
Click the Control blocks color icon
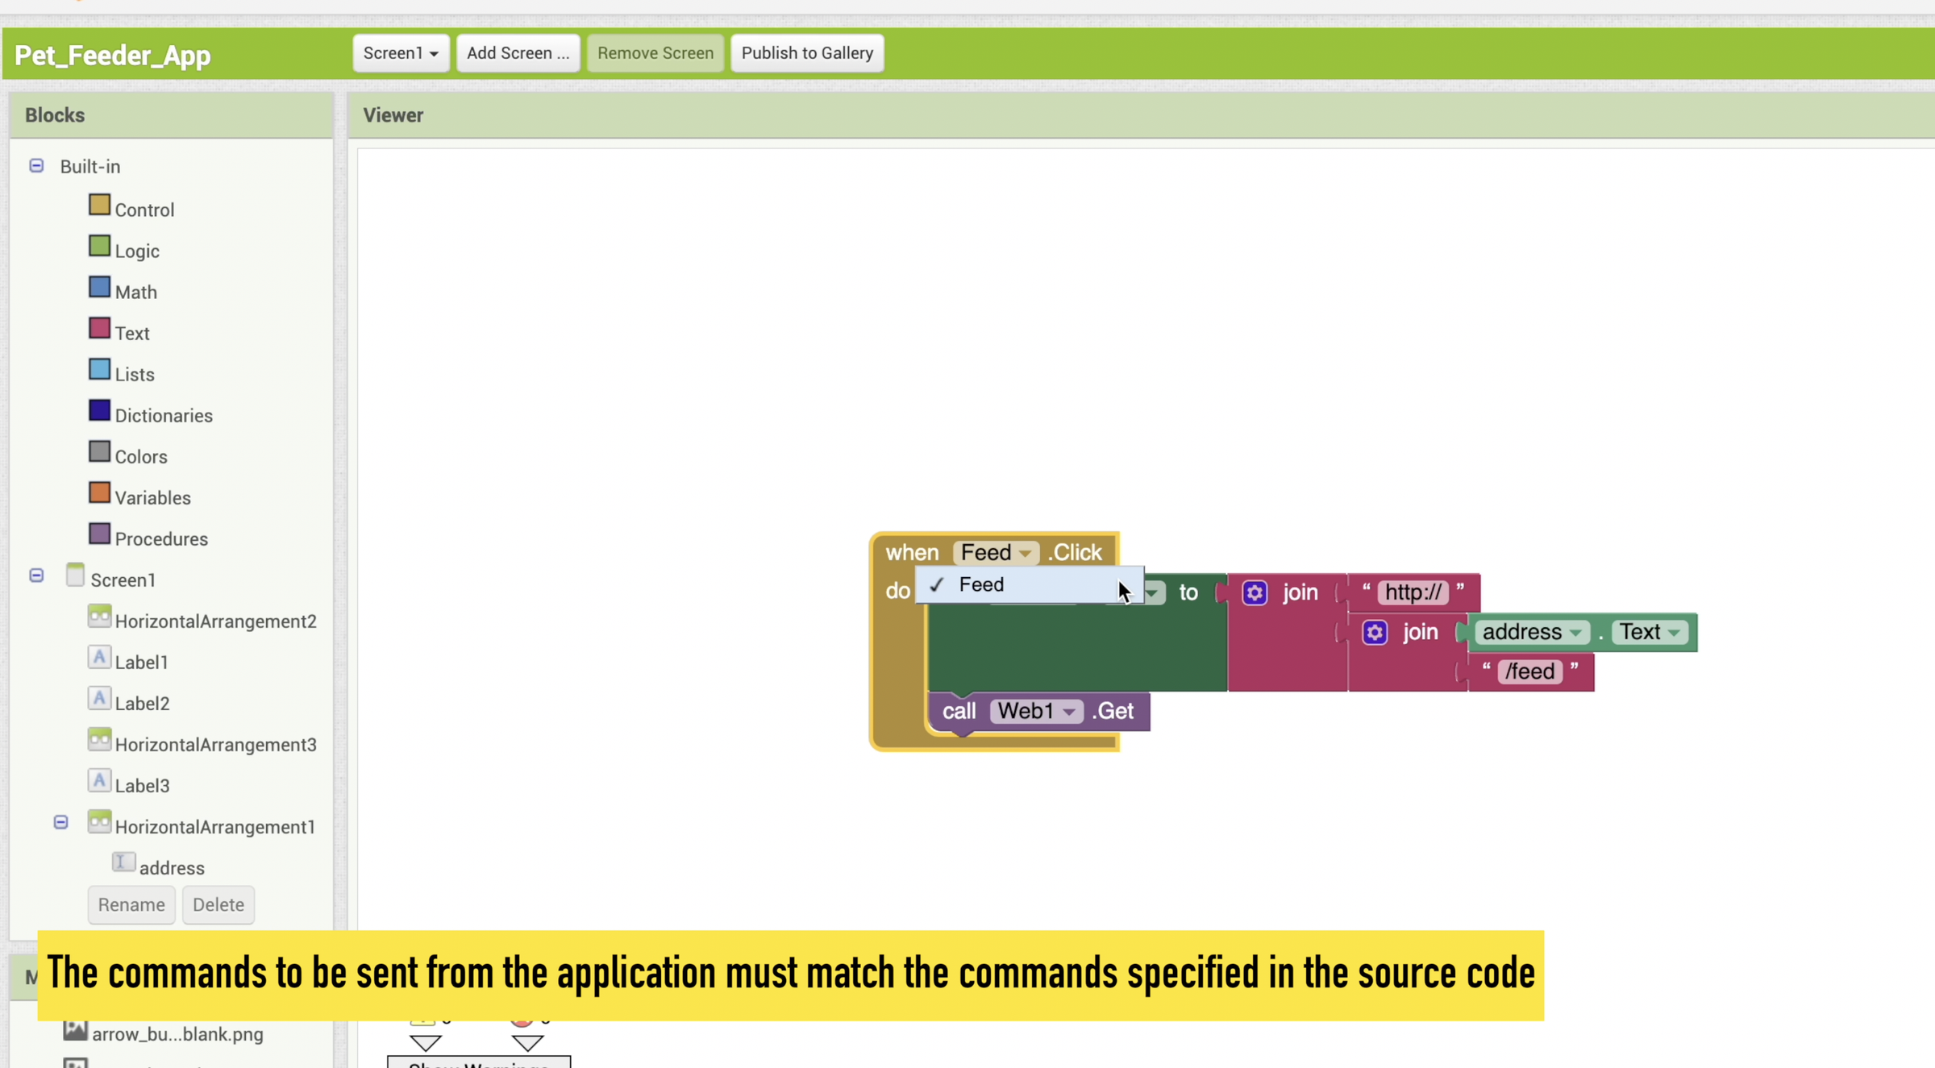(x=99, y=206)
